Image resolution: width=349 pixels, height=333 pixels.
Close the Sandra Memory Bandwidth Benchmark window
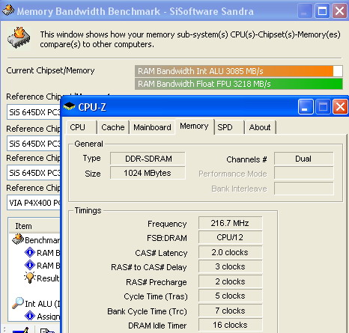[x=339, y=11]
